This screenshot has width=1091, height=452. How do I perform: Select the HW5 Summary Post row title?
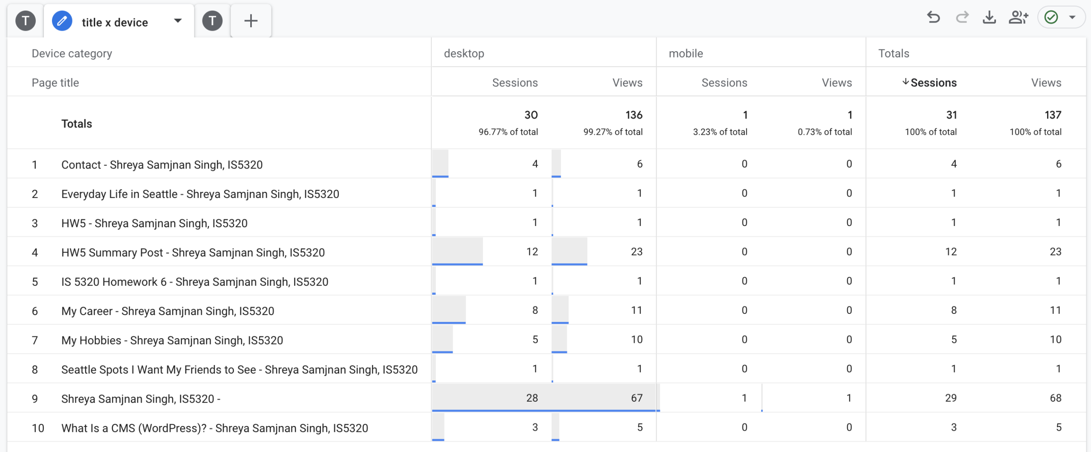point(193,252)
